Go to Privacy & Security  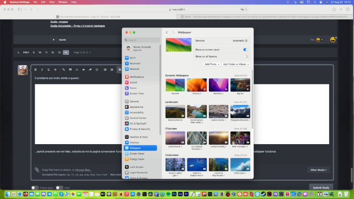pyautogui.click(x=139, y=129)
